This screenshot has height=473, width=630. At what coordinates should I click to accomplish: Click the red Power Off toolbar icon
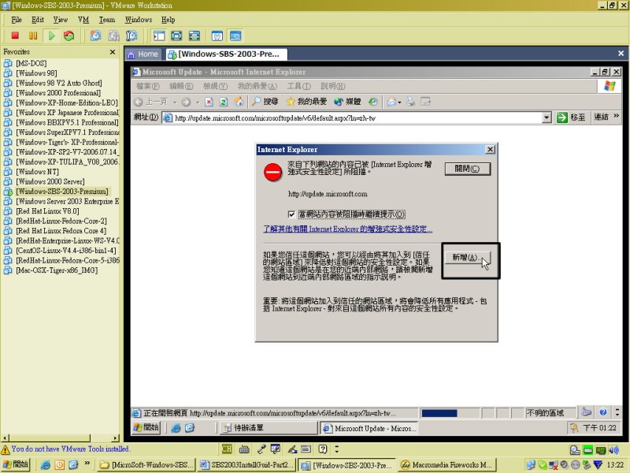coord(15,35)
